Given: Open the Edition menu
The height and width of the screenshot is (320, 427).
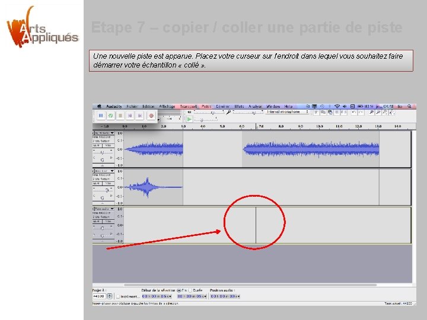Looking at the screenshot, I should point(148,107).
